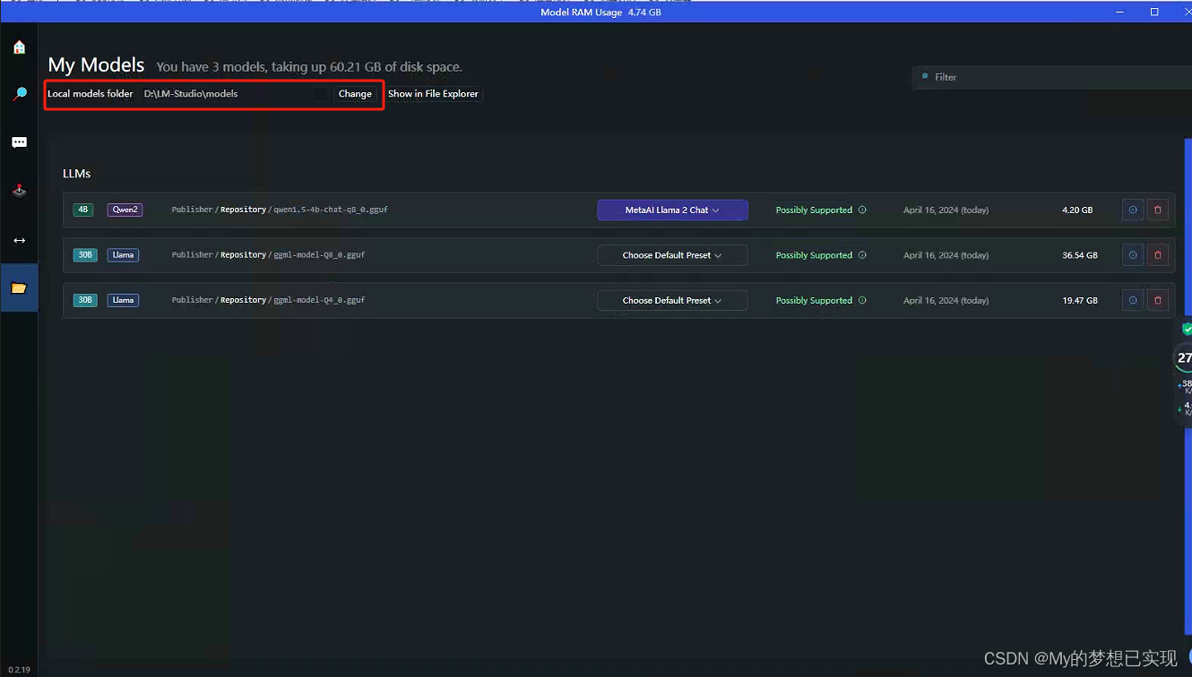Maximize the LM Studio window
The height and width of the screenshot is (677, 1192).
point(1154,12)
